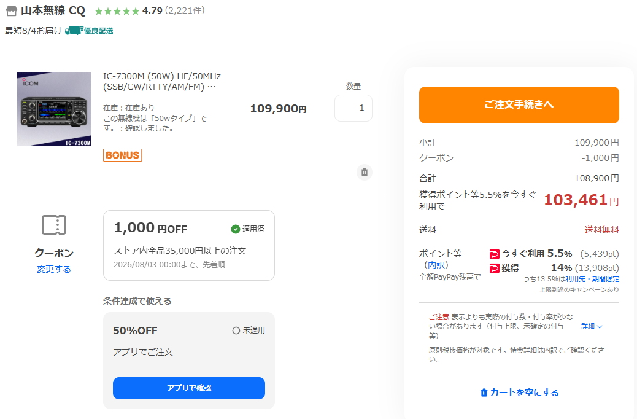Toggle the 未適用 radio on 50%OFF coupon

coord(236,331)
